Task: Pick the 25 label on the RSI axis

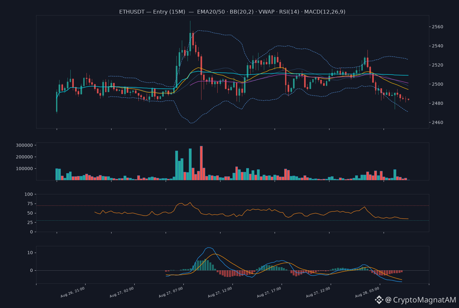Action: tap(30, 223)
